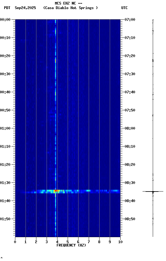Click frequency axis tick label '8'
Image resolution: width=166 pixels, height=261 pixels.
pyautogui.click(x=99, y=242)
